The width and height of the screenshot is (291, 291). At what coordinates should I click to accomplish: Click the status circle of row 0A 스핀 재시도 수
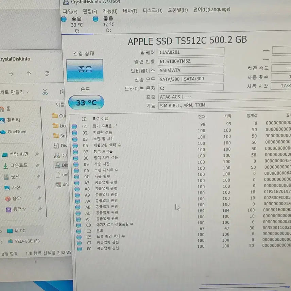coord(76,170)
